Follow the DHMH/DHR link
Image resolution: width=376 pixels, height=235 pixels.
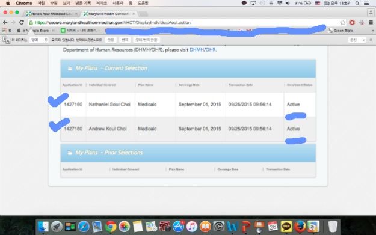(x=202, y=50)
